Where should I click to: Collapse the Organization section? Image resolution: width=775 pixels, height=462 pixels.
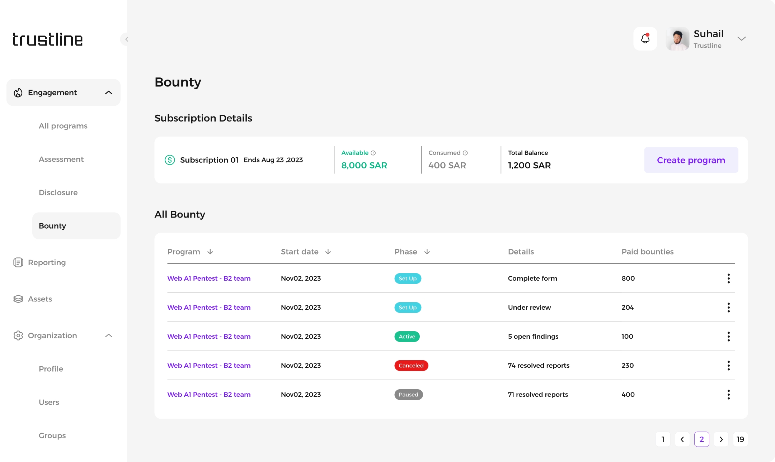point(109,335)
